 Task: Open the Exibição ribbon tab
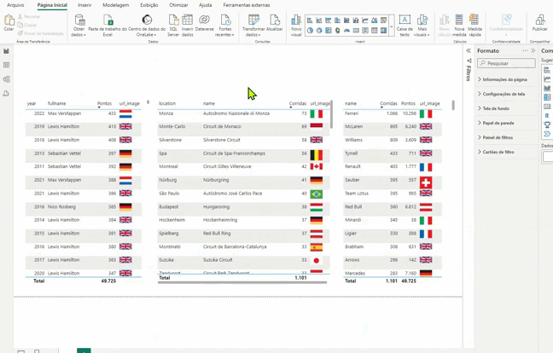148,4
